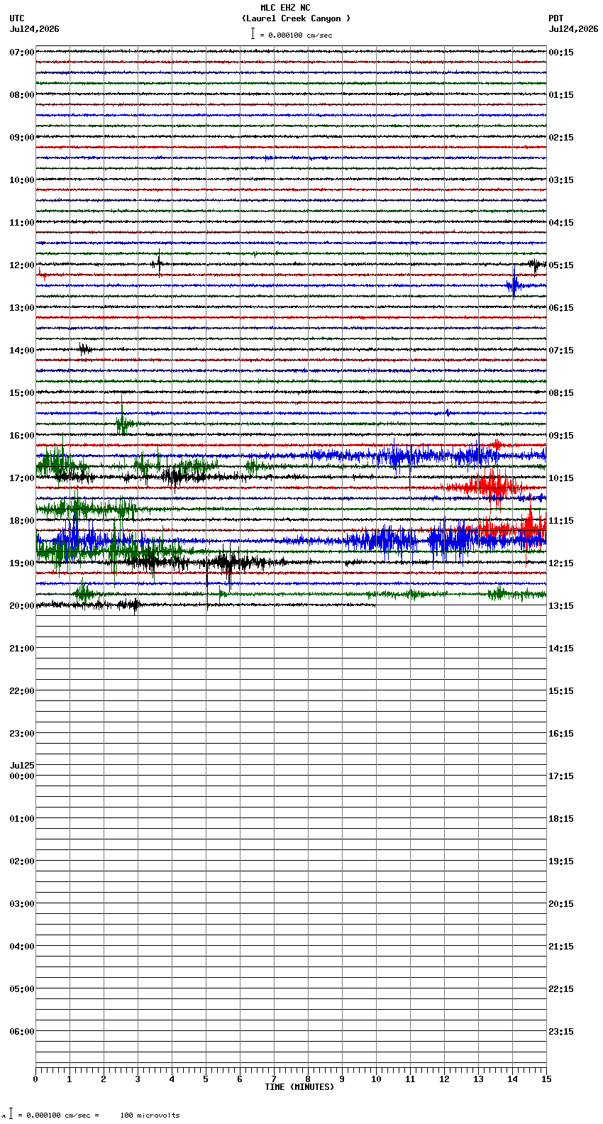Click the black spike on the 12:00 trace
The image size is (603, 1124).
pos(158,263)
